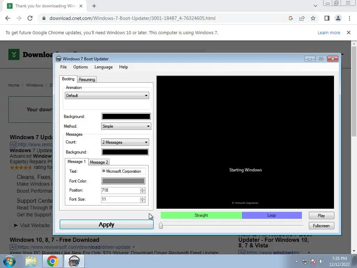The height and width of the screenshot is (268, 357).
Task: Click the Apply button
Action: (107, 224)
